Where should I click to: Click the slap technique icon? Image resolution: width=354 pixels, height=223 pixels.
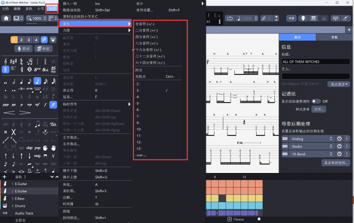(x=29, y=148)
